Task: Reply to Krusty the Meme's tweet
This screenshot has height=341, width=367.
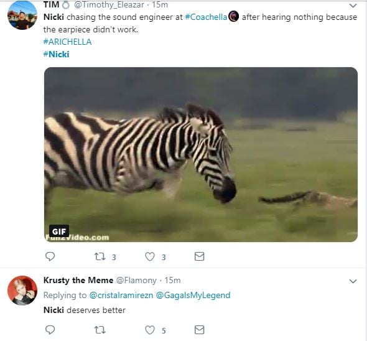Action: point(50,330)
